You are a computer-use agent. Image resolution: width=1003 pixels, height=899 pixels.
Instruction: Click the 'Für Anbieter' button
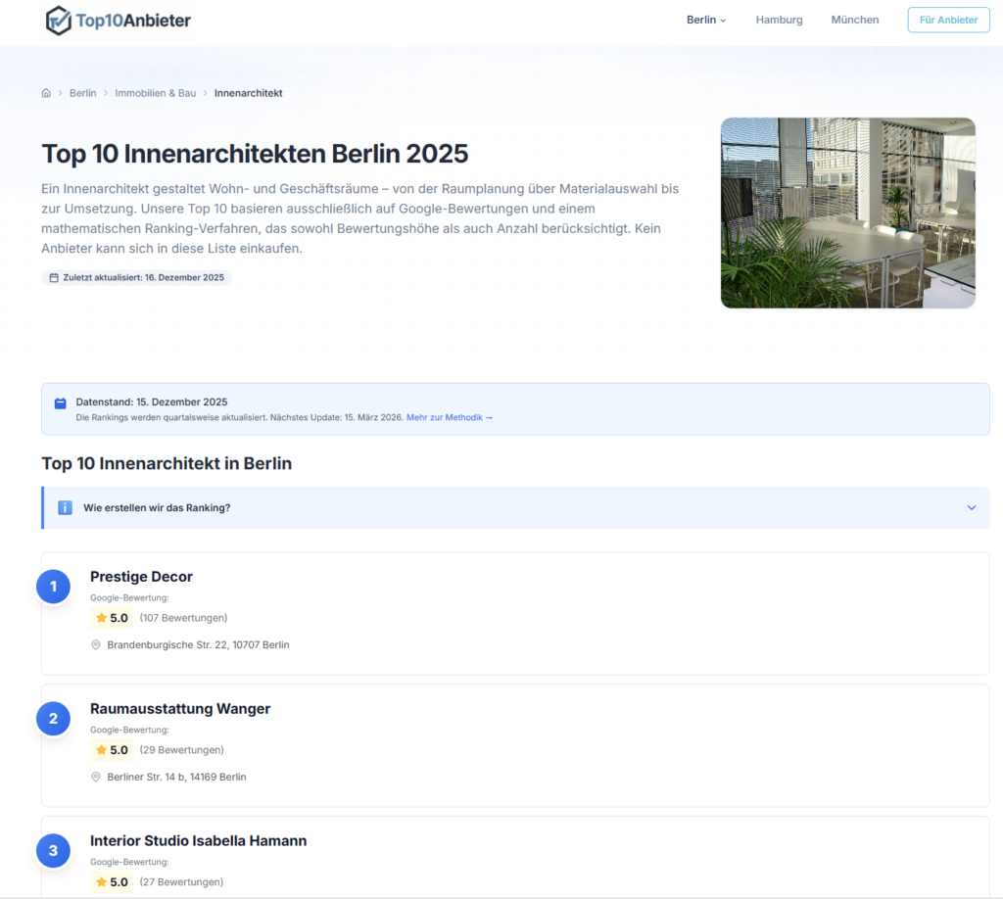coord(947,20)
